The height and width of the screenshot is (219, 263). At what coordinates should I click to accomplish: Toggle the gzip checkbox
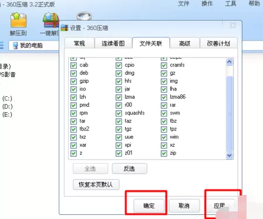click(x=73, y=81)
